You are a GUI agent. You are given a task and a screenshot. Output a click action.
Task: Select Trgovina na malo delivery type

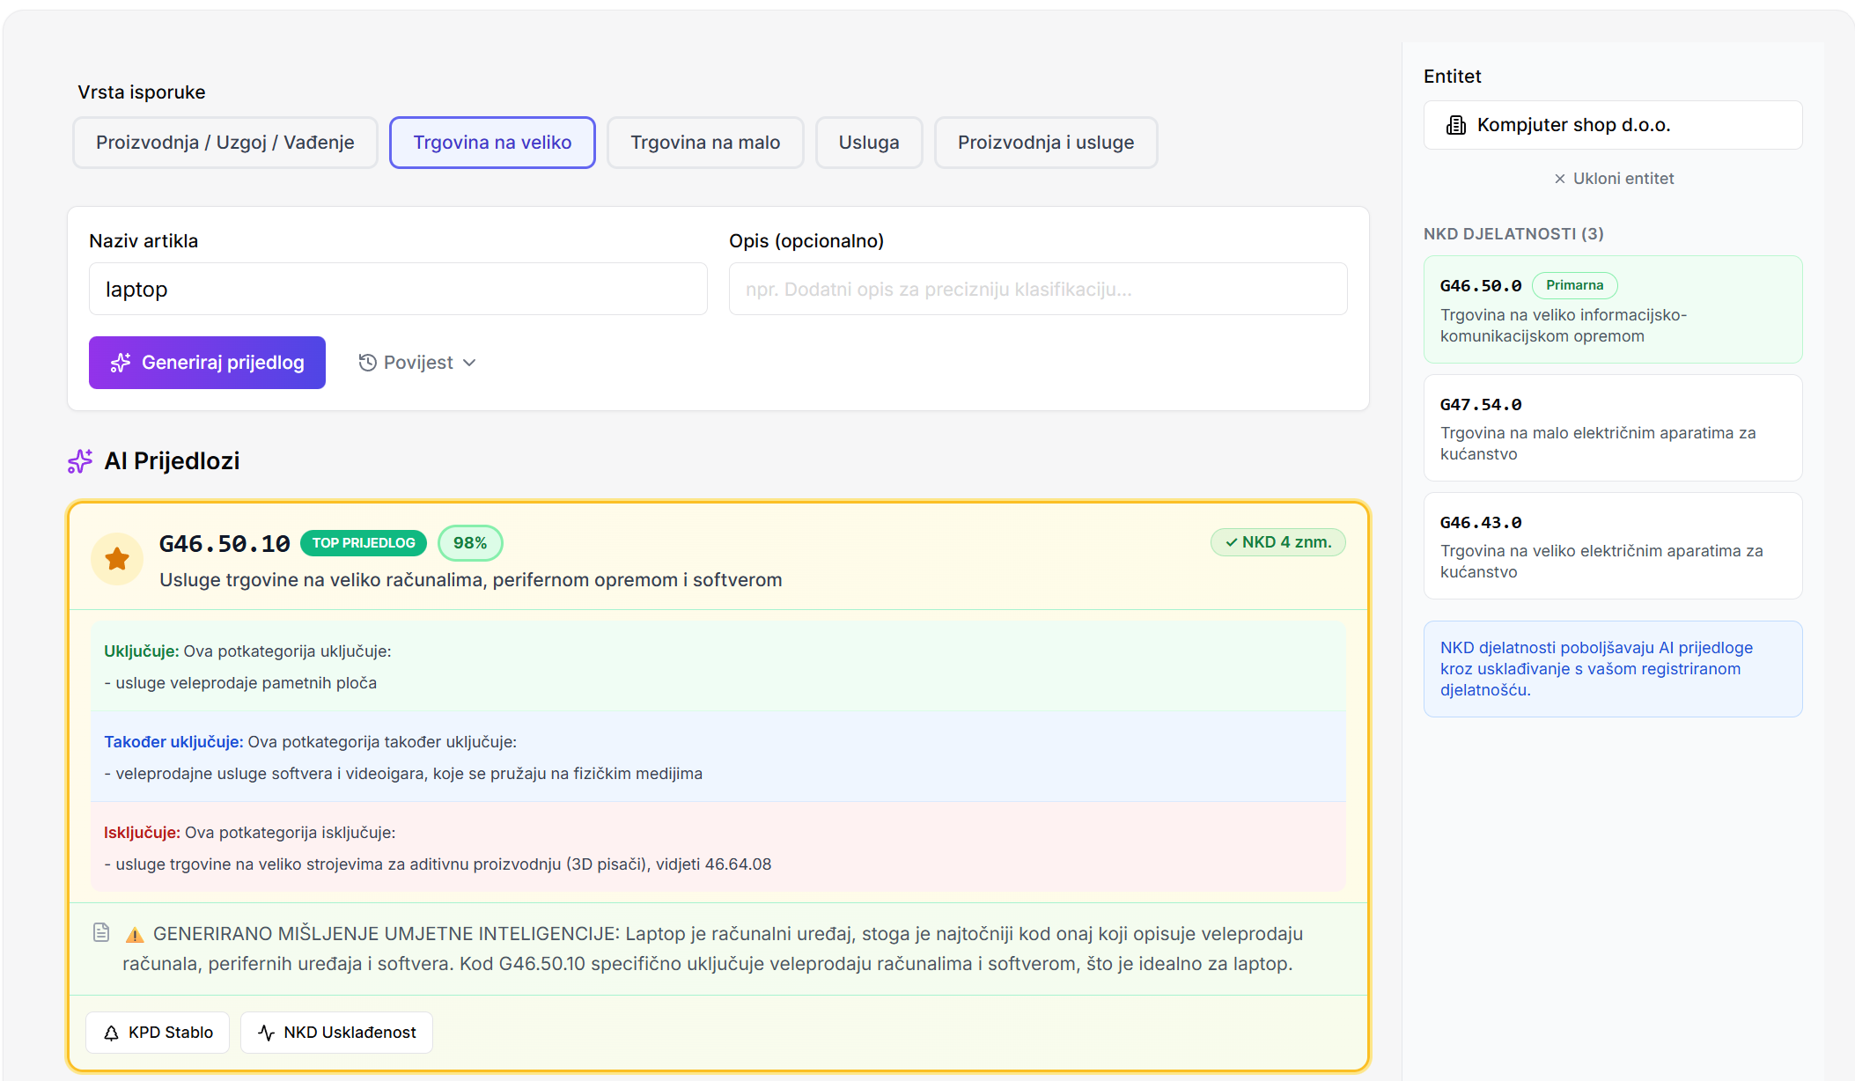[x=704, y=143]
